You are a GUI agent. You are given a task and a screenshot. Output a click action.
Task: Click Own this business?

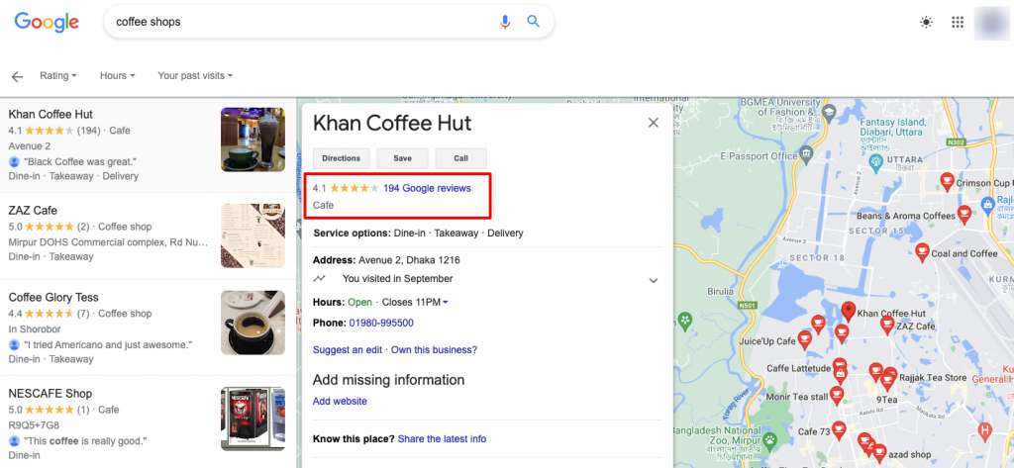pos(434,349)
